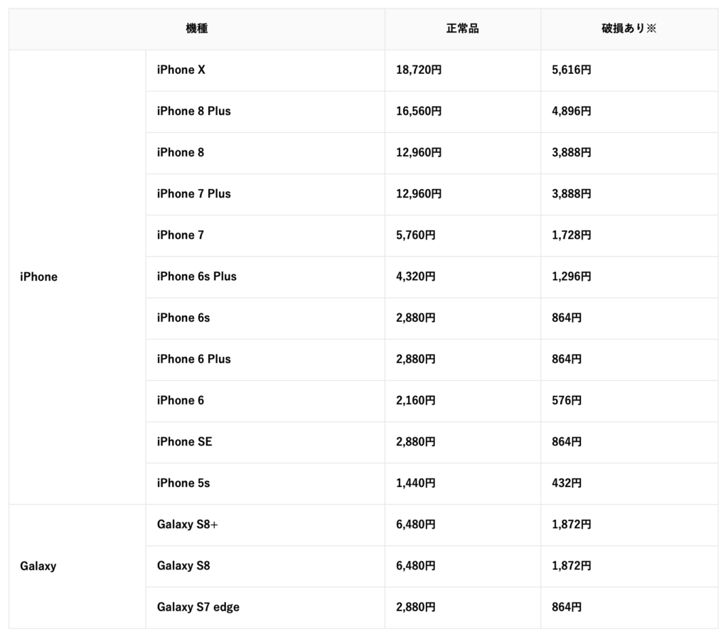Select the iPhone 6s Plus model cell
The image size is (728, 634).
[265, 277]
